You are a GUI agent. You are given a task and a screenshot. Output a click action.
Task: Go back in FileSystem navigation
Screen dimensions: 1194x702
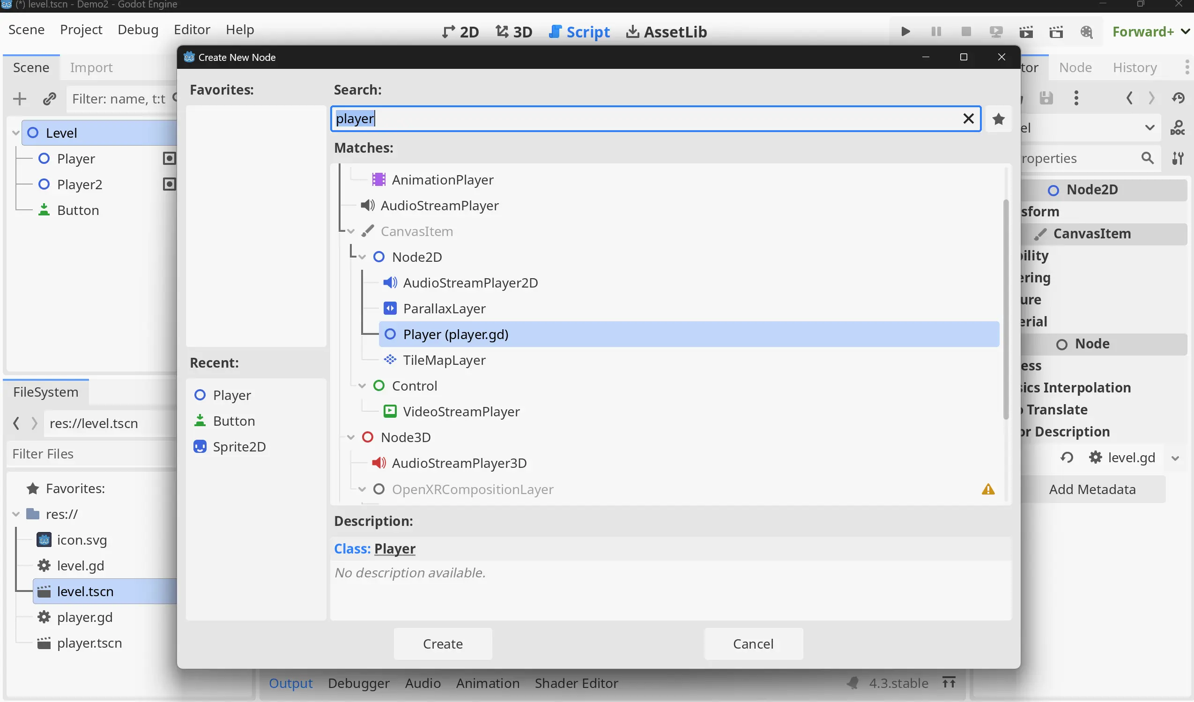tap(16, 423)
